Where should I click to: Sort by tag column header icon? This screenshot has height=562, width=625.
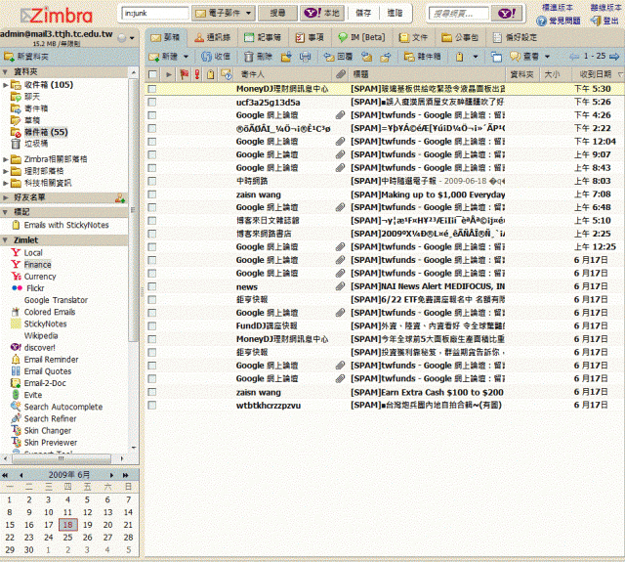pos(211,74)
